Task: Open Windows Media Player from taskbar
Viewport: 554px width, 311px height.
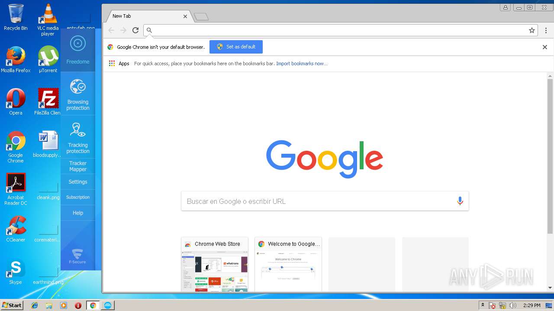Action: pyautogui.click(x=64, y=305)
